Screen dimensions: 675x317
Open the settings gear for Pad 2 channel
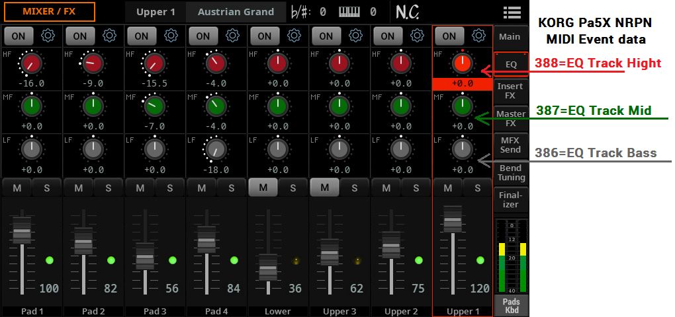tap(109, 36)
